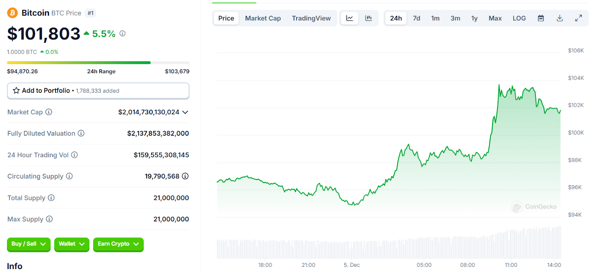The width and height of the screenshot is (591, 272).
Task: Click the $159,555,308,145 trading volume value
Action: (x=161, y=155)
